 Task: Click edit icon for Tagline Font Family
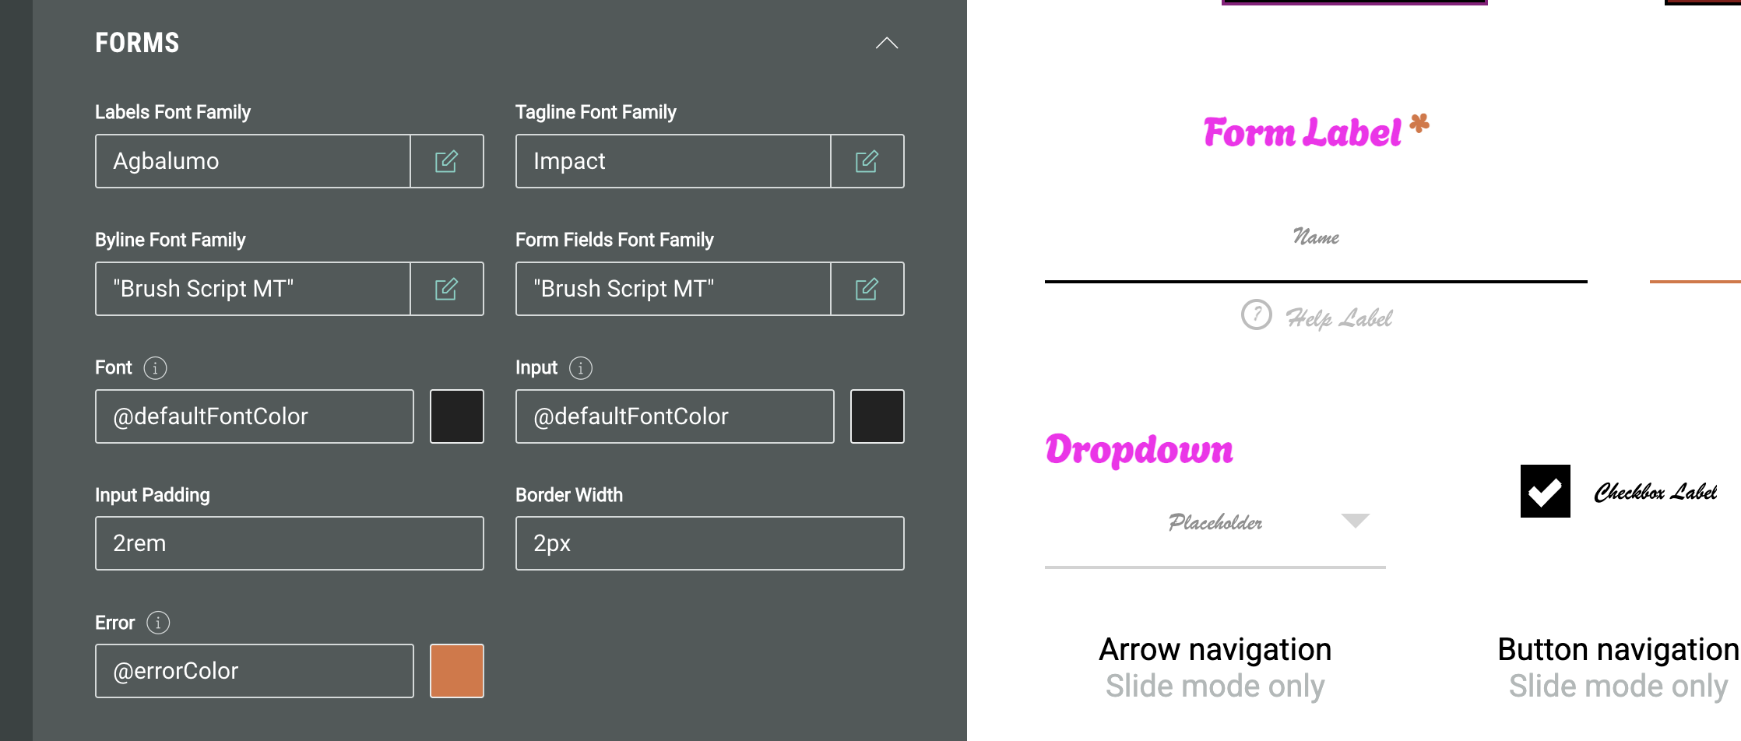point(867,161)
